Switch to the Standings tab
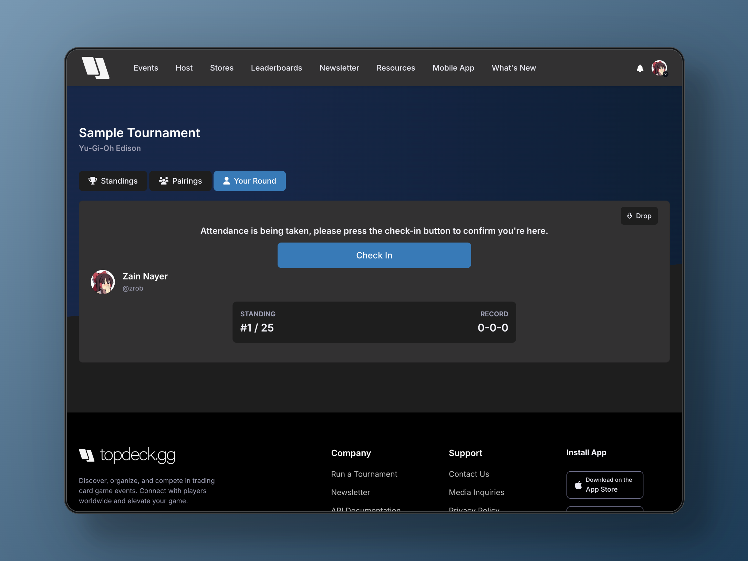Viewport: 748px width, 561px height. (x=113, y=181)
